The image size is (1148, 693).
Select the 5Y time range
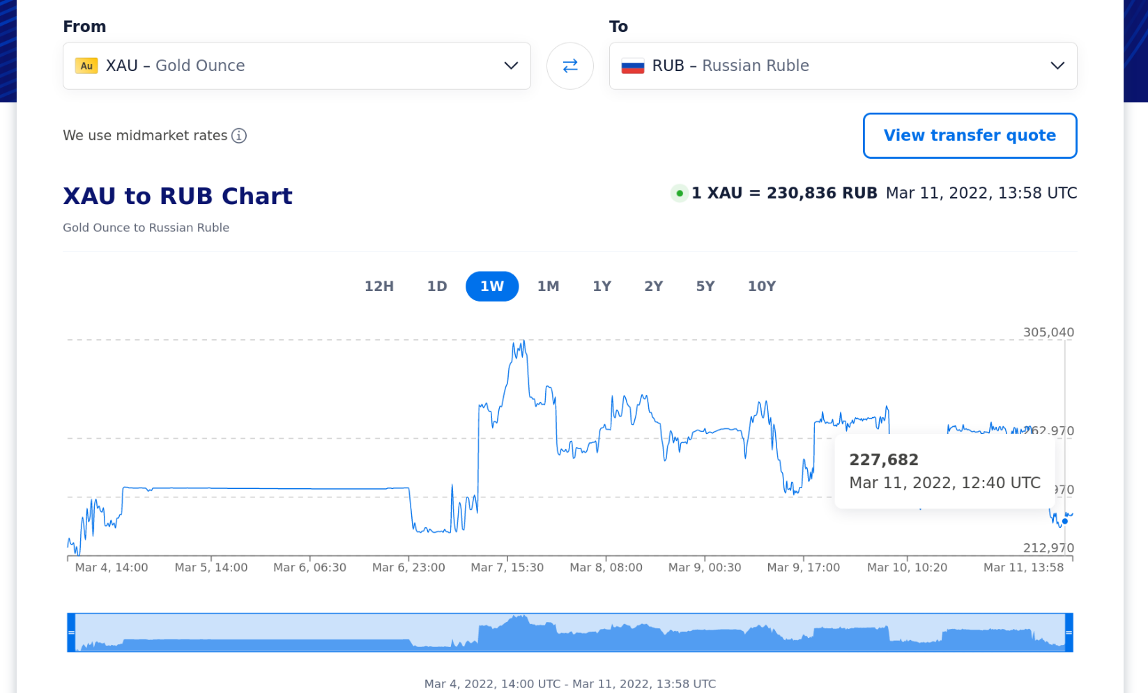(705, 286)
